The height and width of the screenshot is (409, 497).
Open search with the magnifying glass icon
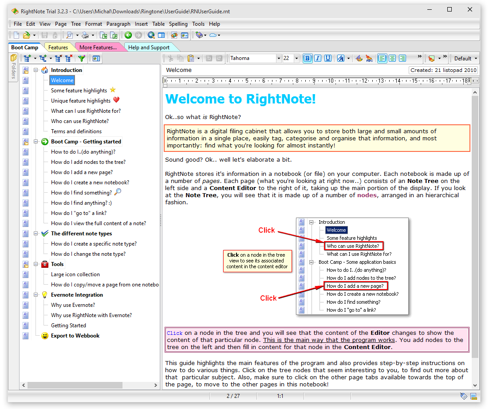[x=151, y=35]
